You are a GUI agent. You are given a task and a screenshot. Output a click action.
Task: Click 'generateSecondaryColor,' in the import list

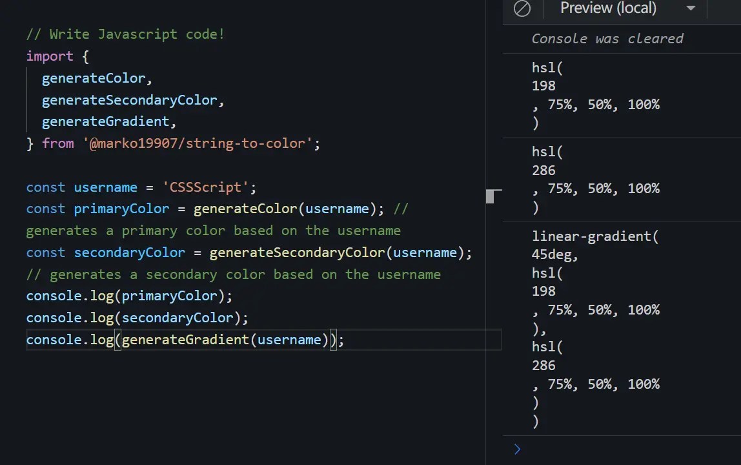133,100
